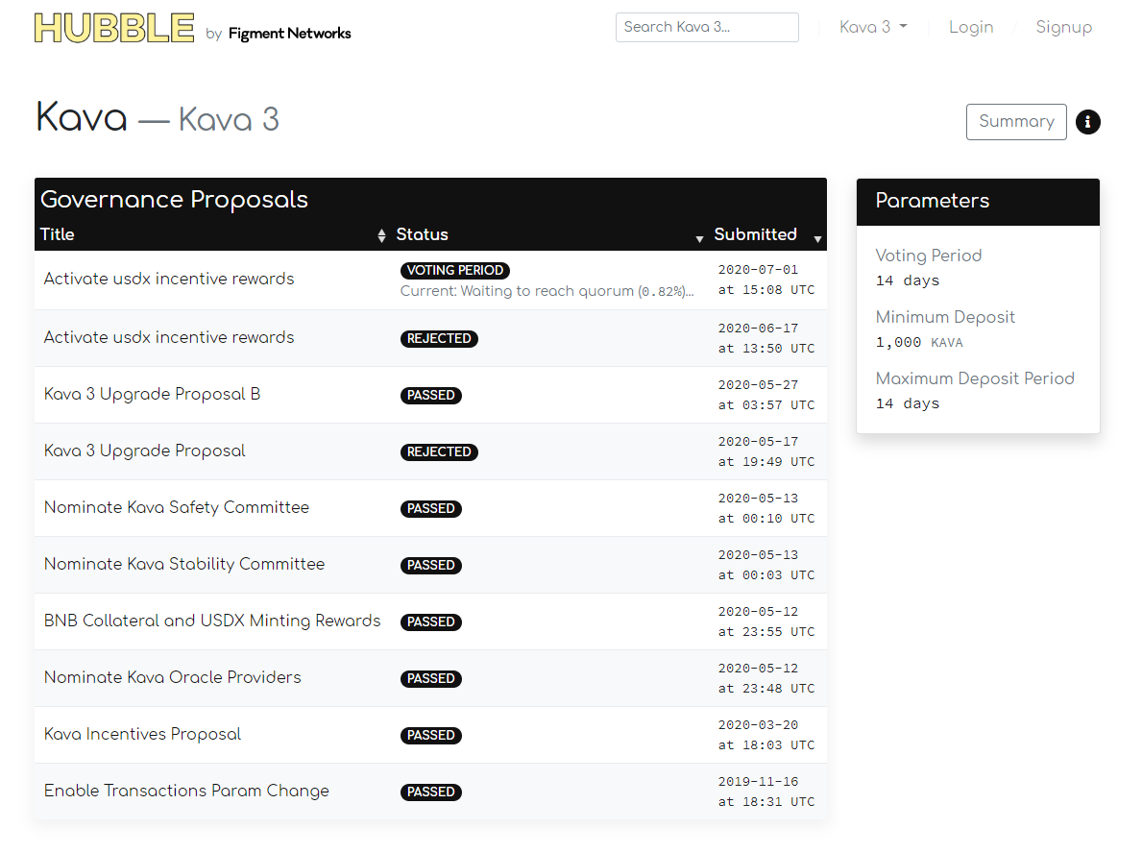Click the Governance Proposals heading
Image resolution: width=1142 pixels, height=853 pixels.
point(174,200)
